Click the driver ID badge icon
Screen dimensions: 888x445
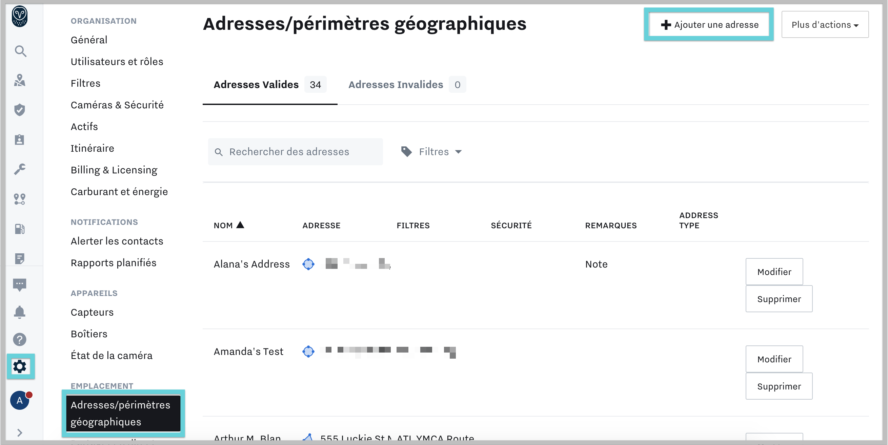pos(20,140)
